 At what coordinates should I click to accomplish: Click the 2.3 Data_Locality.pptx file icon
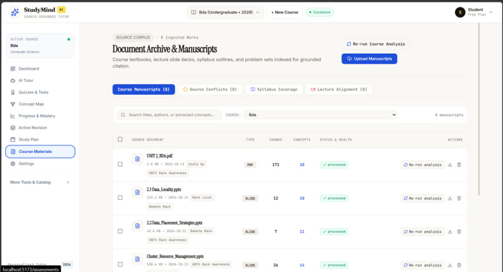[137, 192]
